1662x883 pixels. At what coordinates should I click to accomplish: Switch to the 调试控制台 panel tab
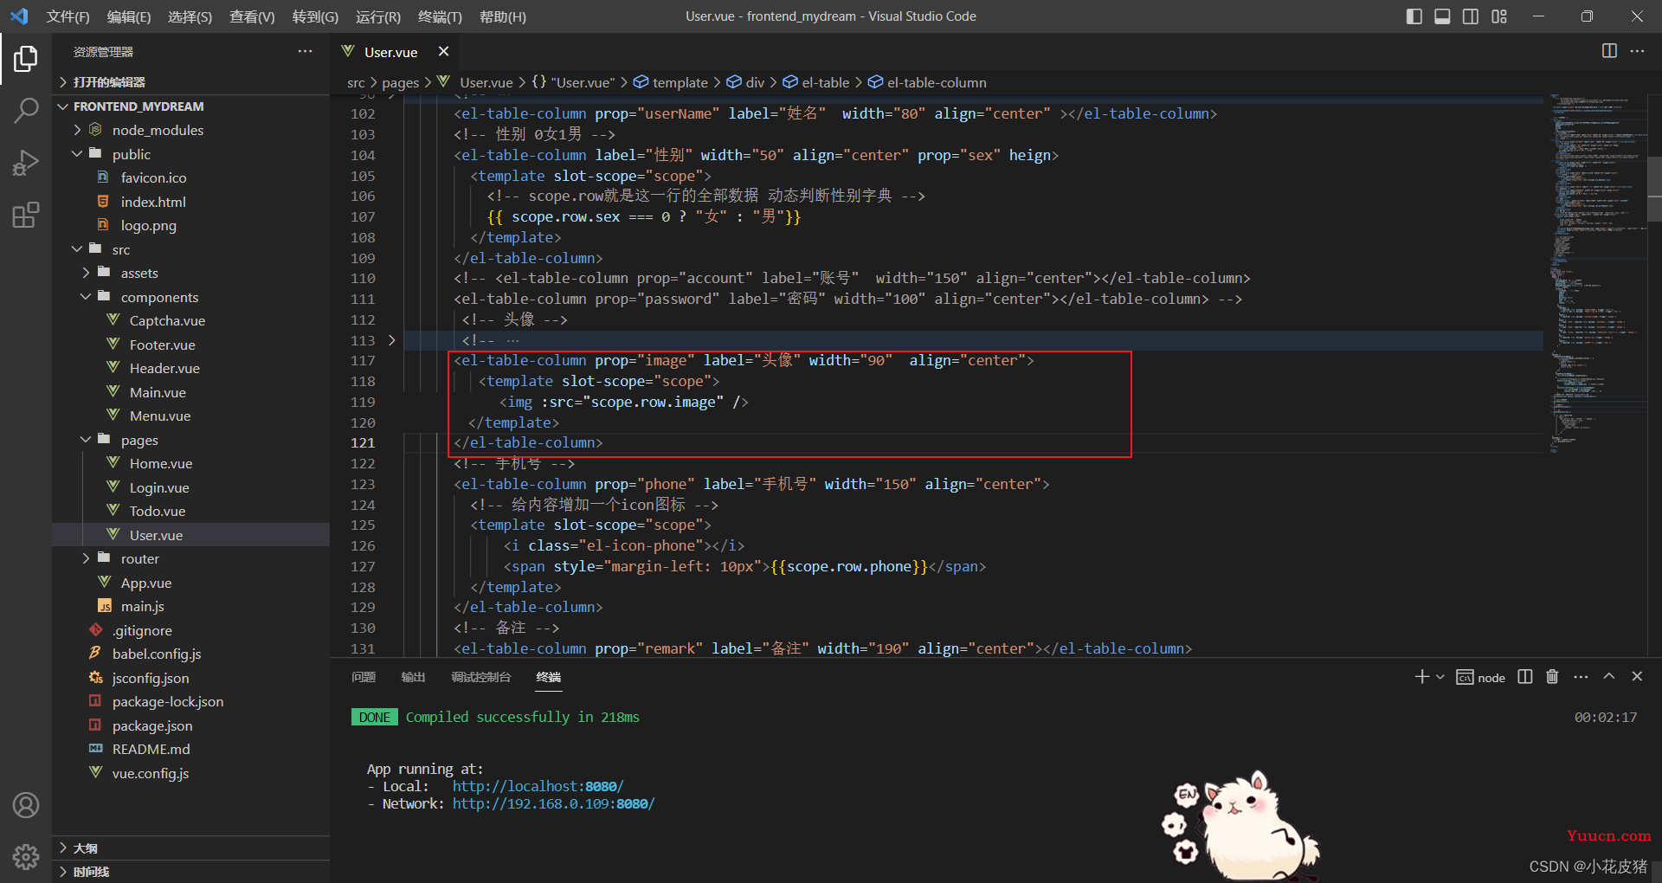pos(480,677)
